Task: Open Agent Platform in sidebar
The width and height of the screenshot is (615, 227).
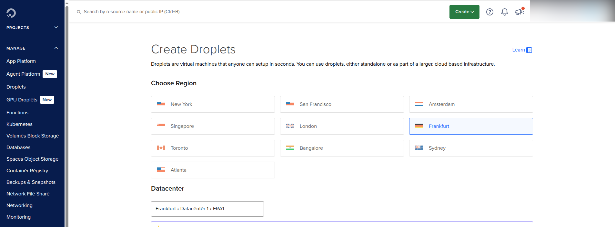Action: tap(23, 74)
